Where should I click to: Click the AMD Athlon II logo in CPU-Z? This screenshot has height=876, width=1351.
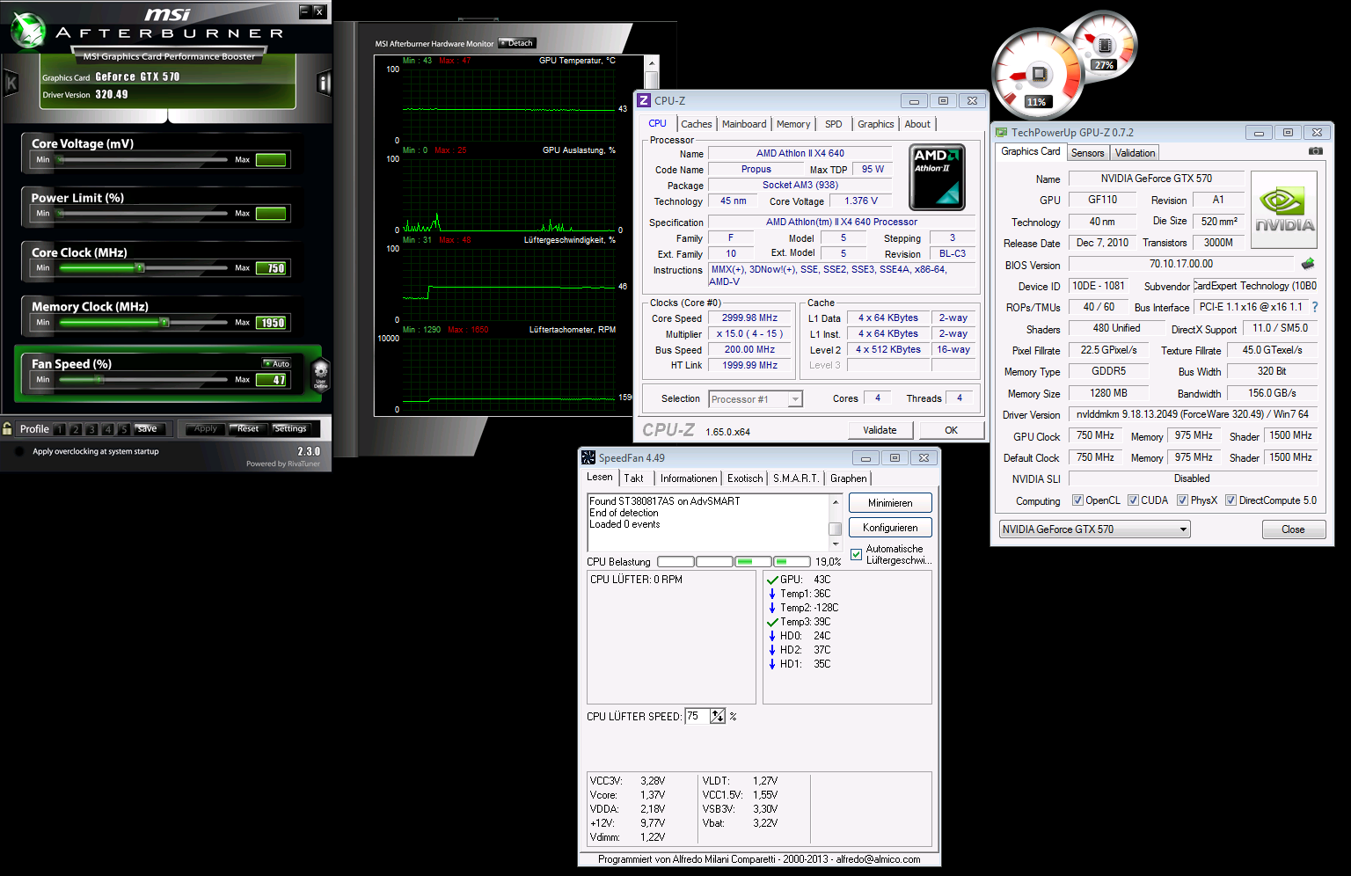[x=937, y=176]
